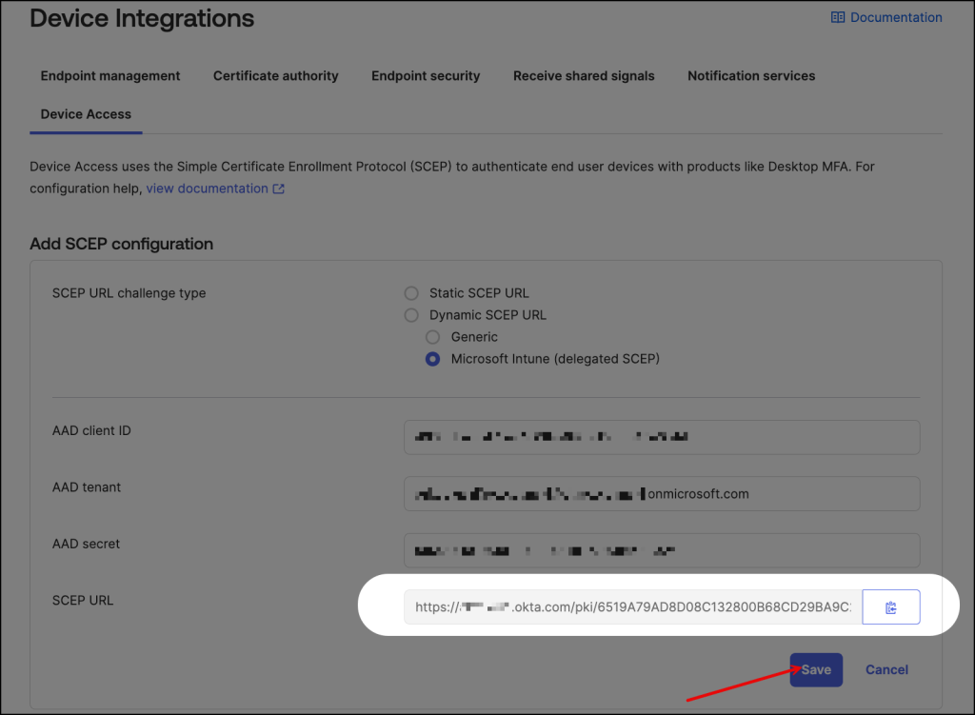This screenshot has height=715, width=975.
Task: Copy the SCEP URL with clipboard icon
Action: (890, 607)
